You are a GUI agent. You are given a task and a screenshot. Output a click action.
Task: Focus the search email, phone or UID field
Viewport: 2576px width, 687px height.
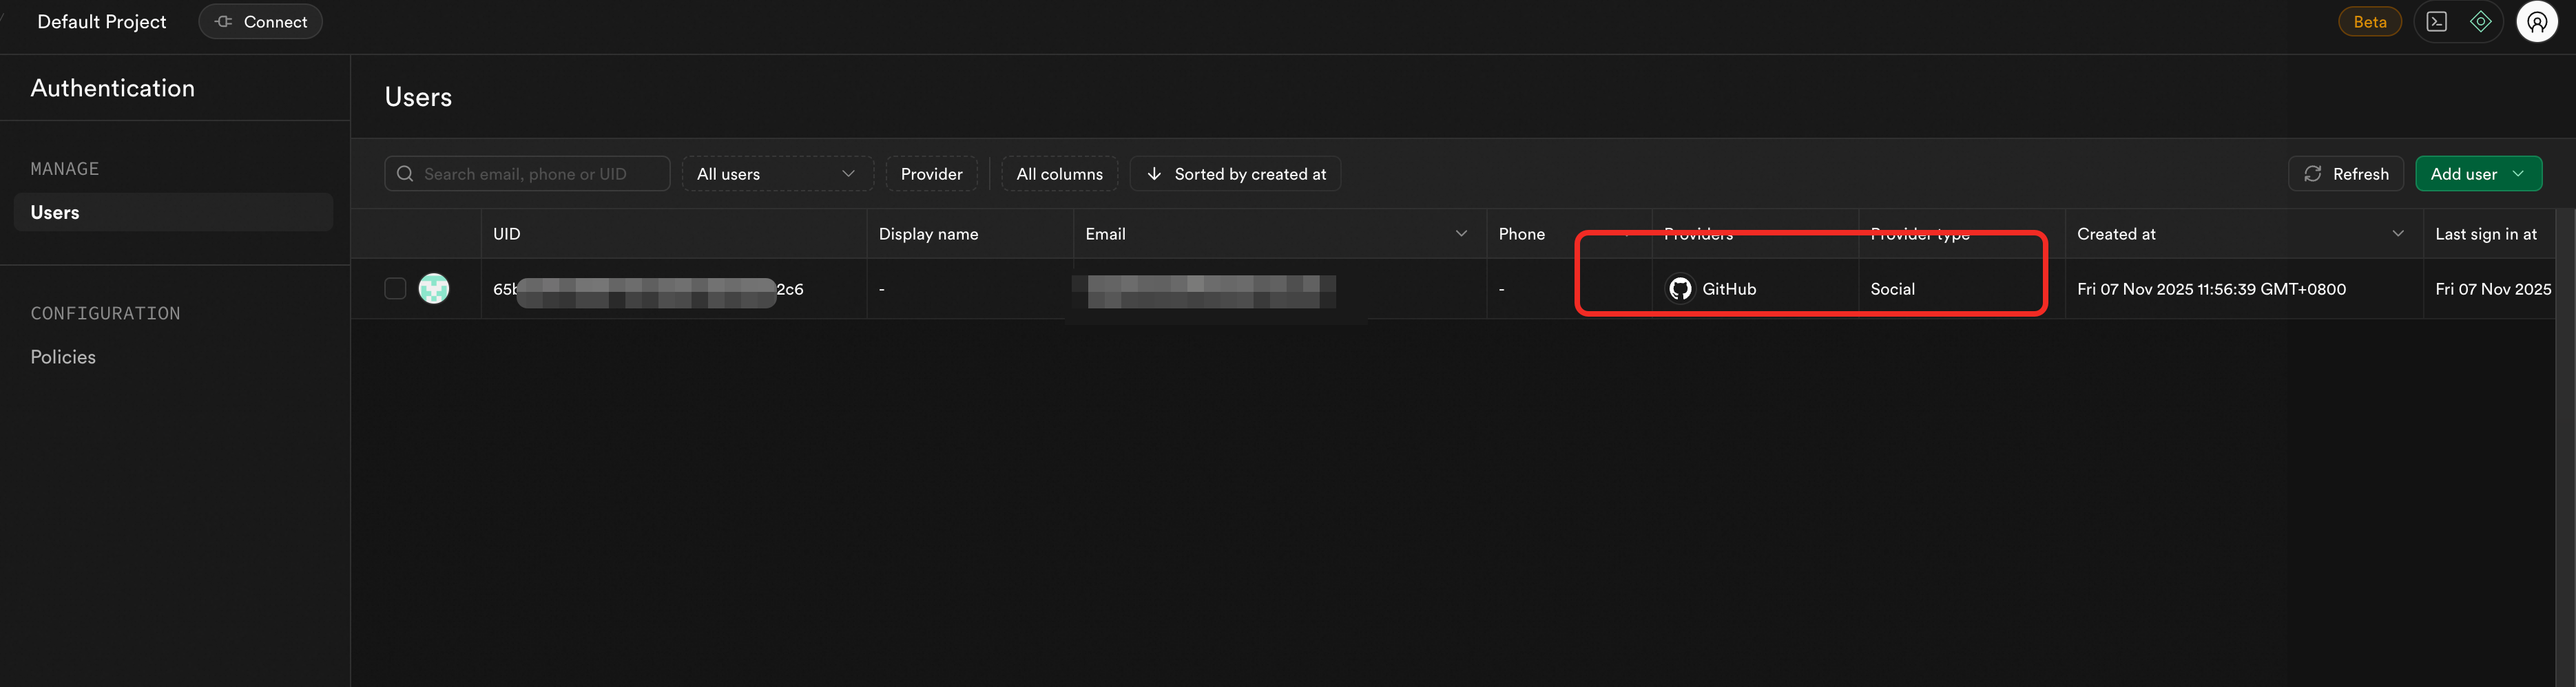coord(527,174)
